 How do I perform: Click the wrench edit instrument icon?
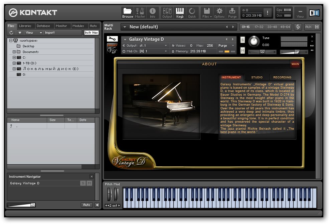tap(112, 39)
